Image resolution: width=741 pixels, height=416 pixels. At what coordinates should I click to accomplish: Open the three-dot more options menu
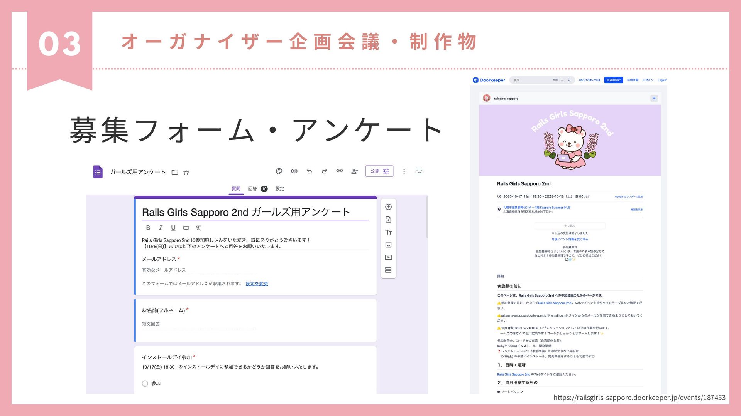(x=404, y=171)
